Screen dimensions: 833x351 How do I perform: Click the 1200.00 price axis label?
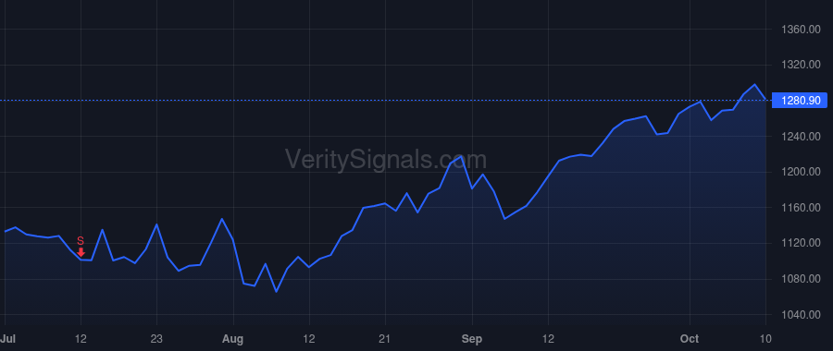point(802,172)
